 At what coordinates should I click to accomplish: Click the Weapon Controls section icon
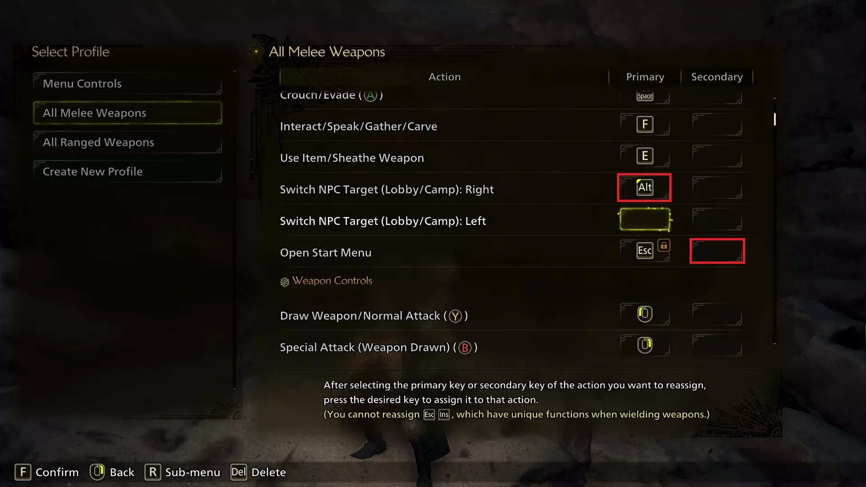tap(285, 282)
